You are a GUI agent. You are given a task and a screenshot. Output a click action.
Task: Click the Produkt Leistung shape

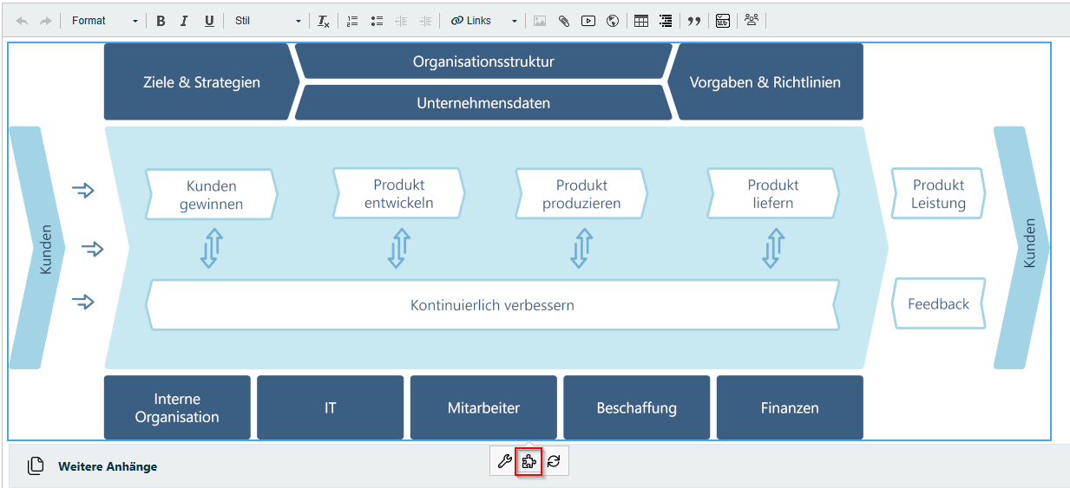pyautogui.click(x=939, y=194)
